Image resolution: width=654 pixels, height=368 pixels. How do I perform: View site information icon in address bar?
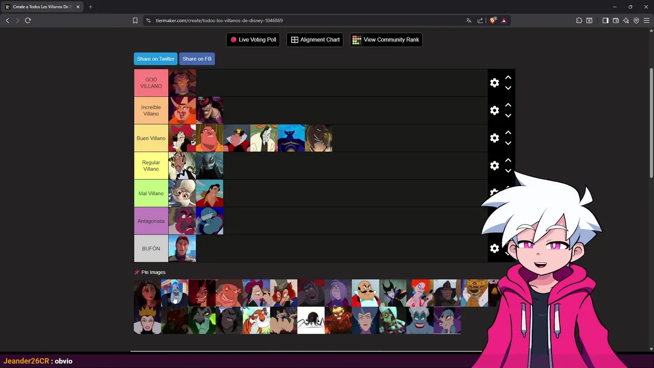[x=148, y=20]
